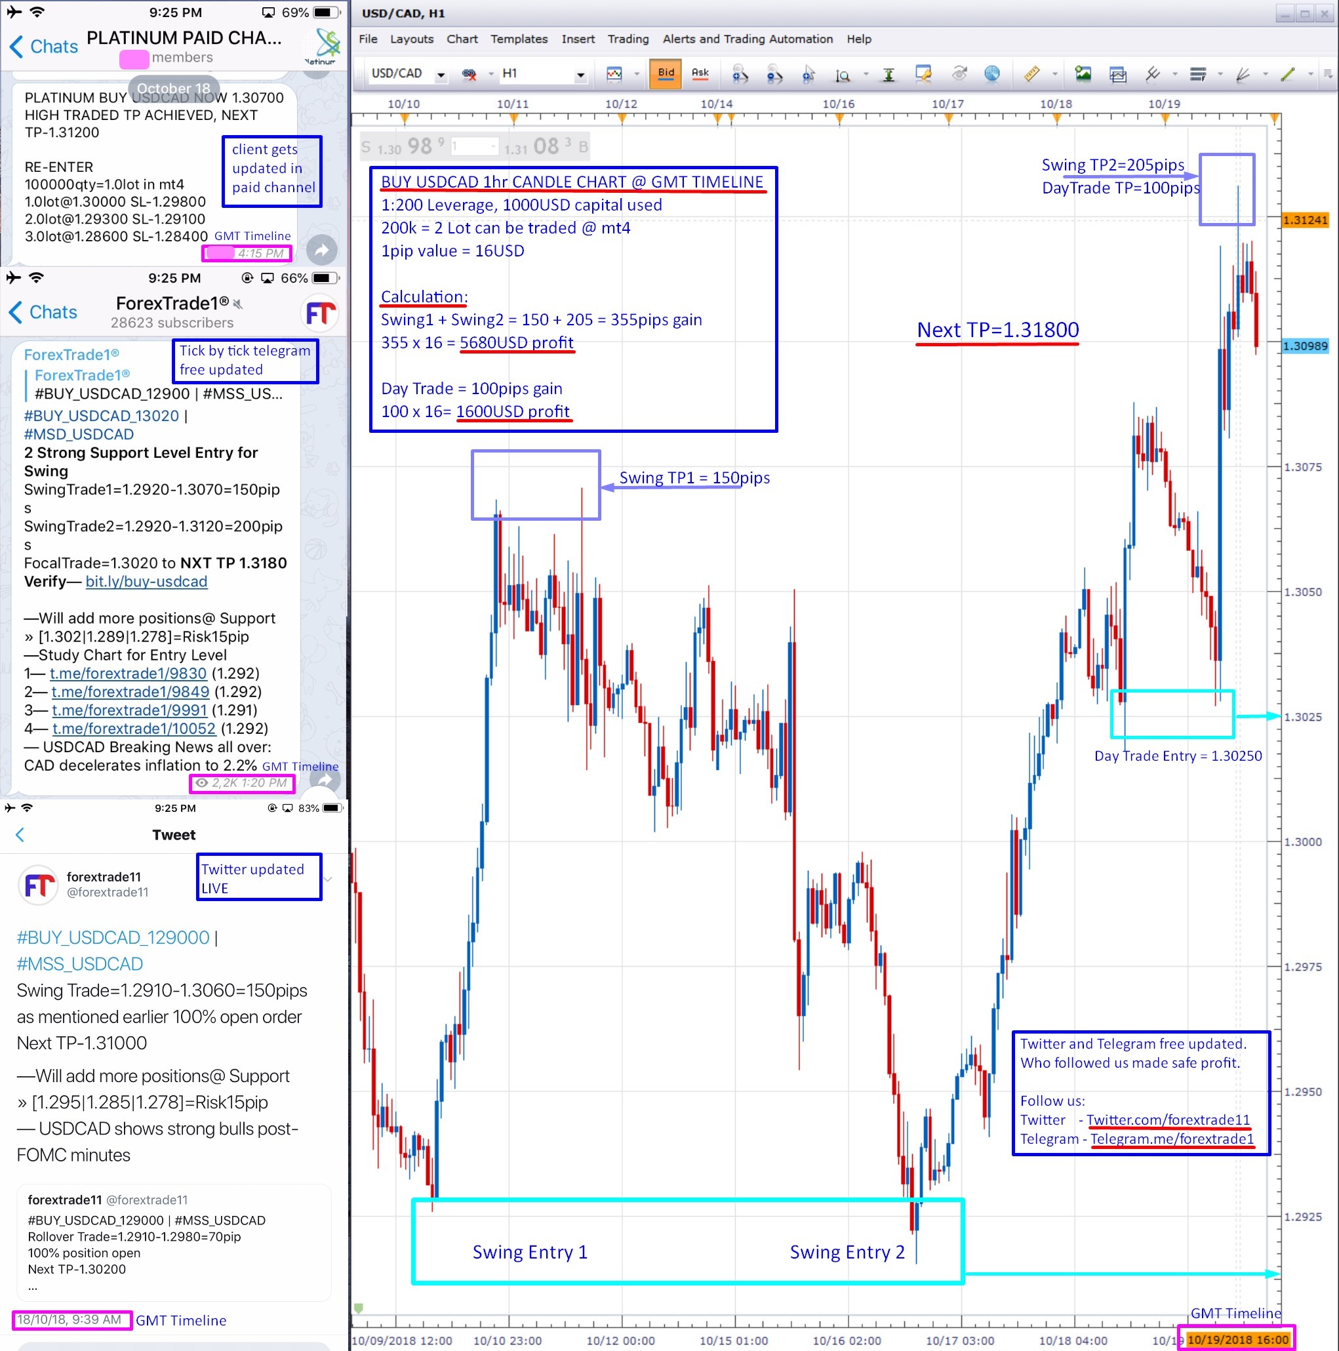The width and height of the screenshot is (1339, 1351).
Task: Open arrow next to ruler tool
Action: [x=1054, y=73]
